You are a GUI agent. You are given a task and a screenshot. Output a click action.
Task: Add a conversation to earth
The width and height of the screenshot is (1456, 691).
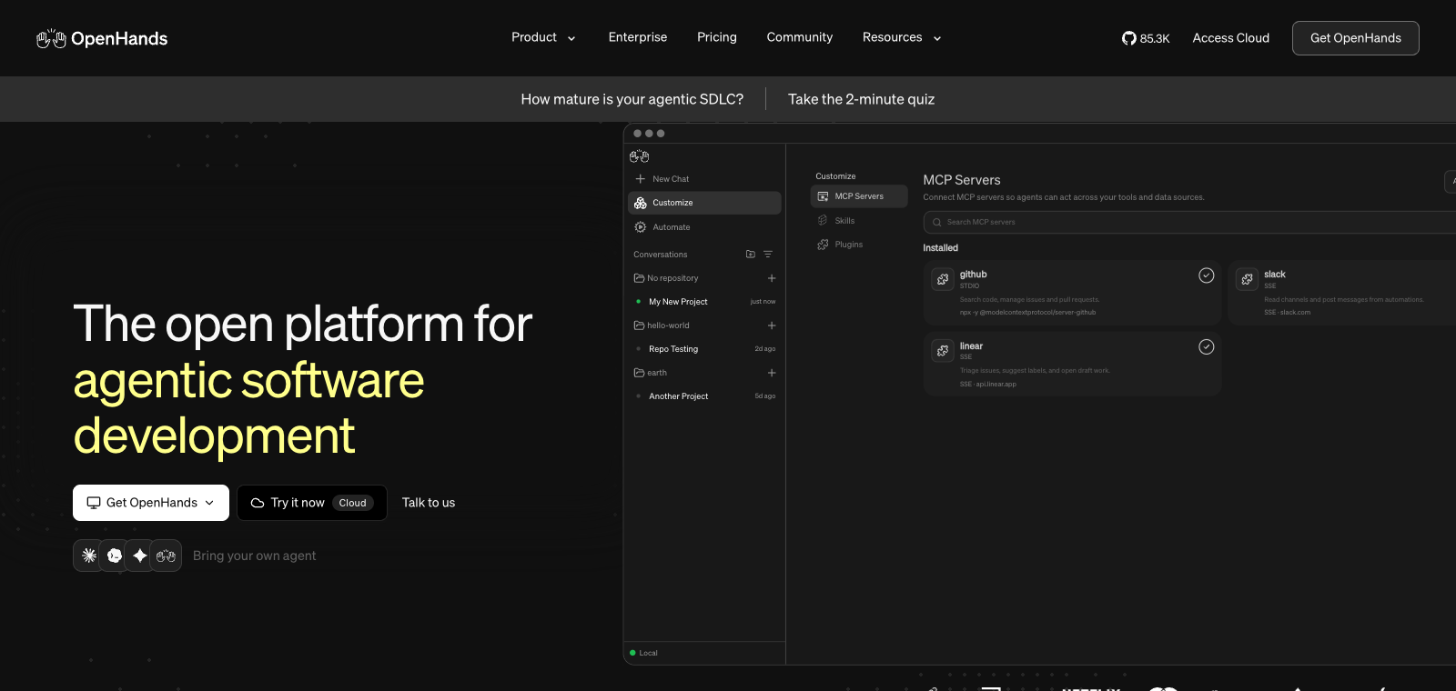tap(772, 373)
